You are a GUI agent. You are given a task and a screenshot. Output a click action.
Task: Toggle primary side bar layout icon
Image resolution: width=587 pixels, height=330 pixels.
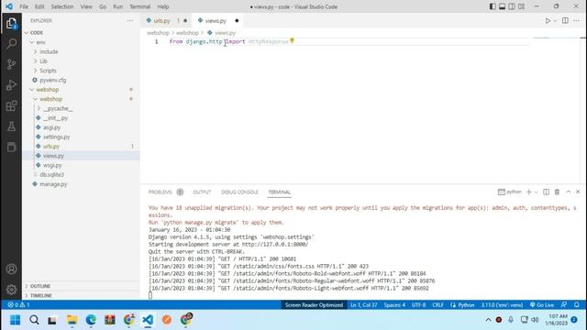tap(493, 6)
